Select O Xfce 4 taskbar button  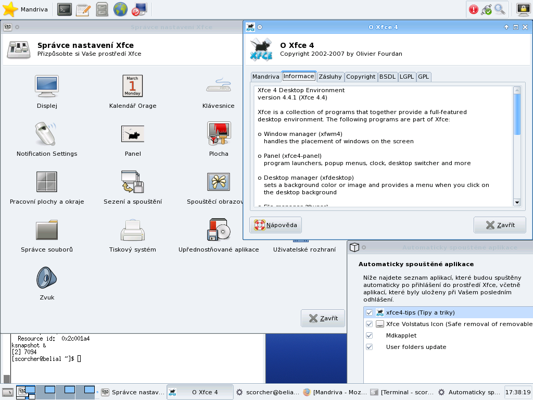pyautogui.click(x=200, y=392)
